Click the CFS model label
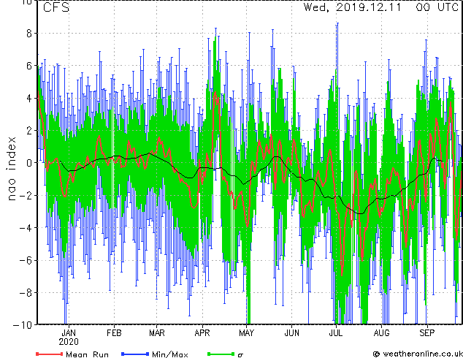This screenshot has width=463, height=358. point(56,7)
